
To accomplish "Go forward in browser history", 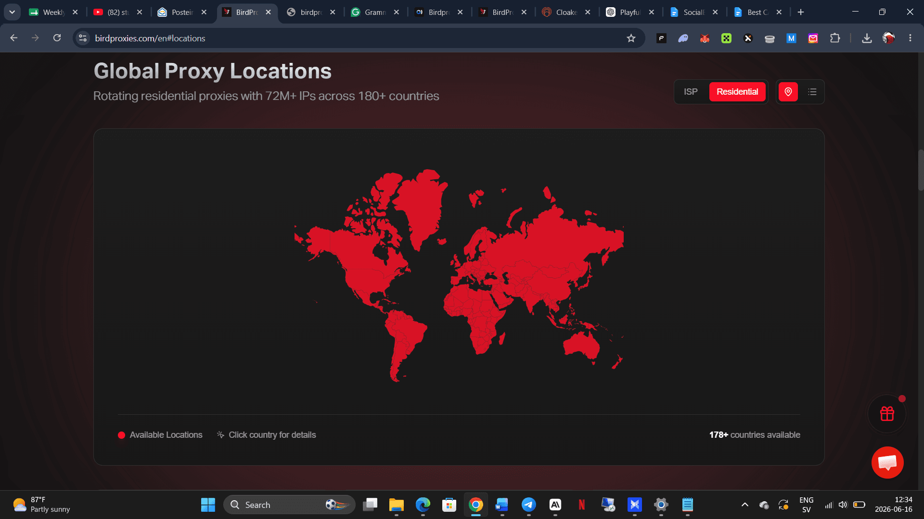I will tap(35, 38).
